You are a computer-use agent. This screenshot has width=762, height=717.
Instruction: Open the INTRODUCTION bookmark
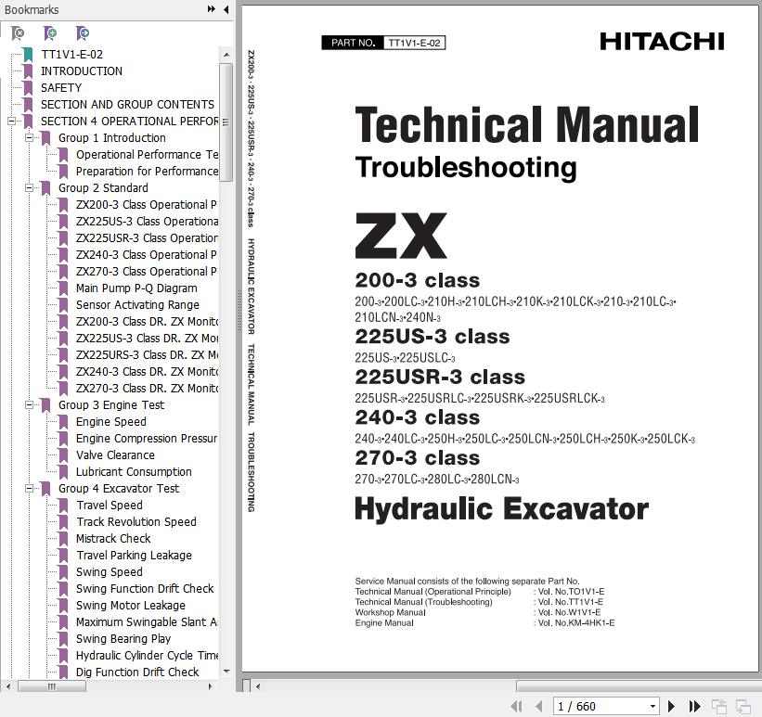pos(81,70)
